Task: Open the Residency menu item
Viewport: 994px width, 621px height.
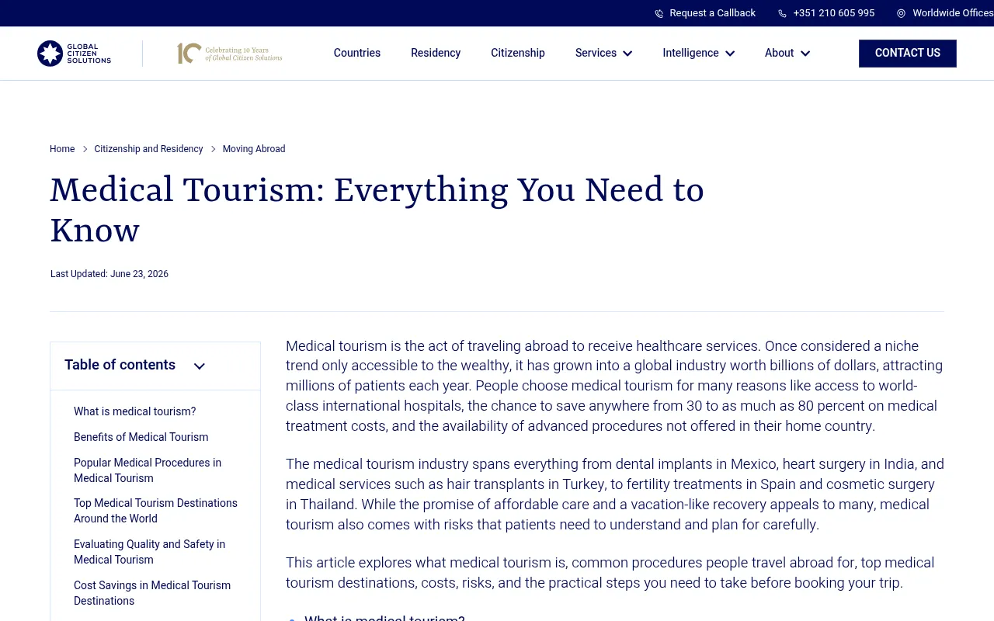Action: (x=436, y=53)
